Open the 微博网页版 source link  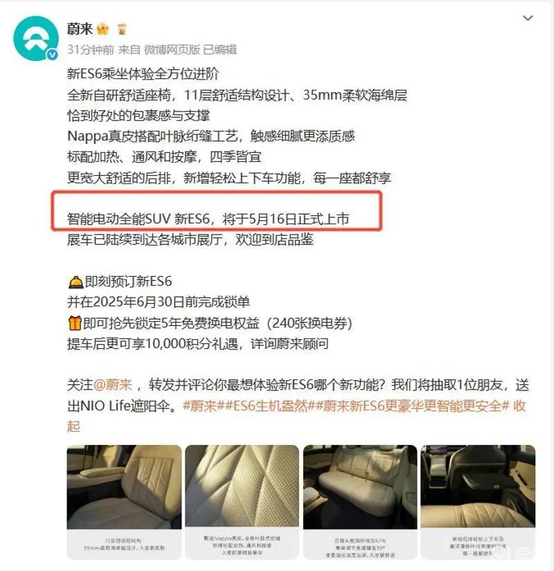172,50
